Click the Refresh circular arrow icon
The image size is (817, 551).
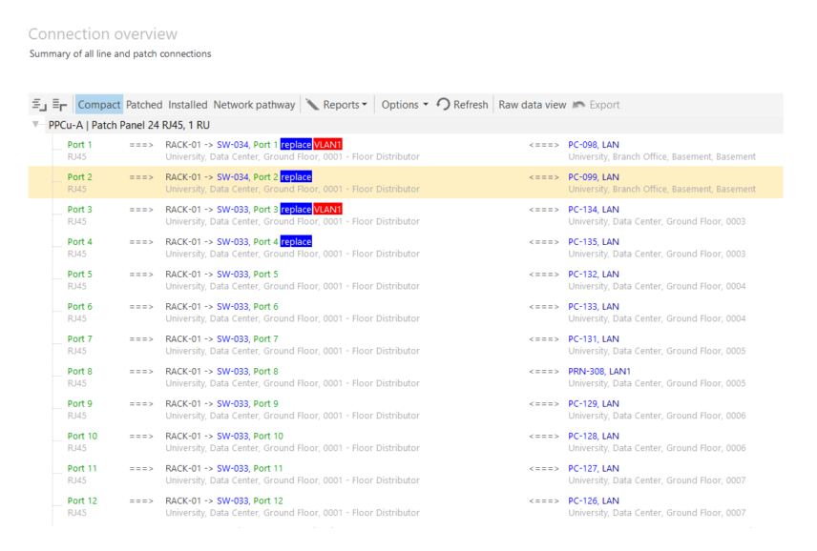[443, 105]
